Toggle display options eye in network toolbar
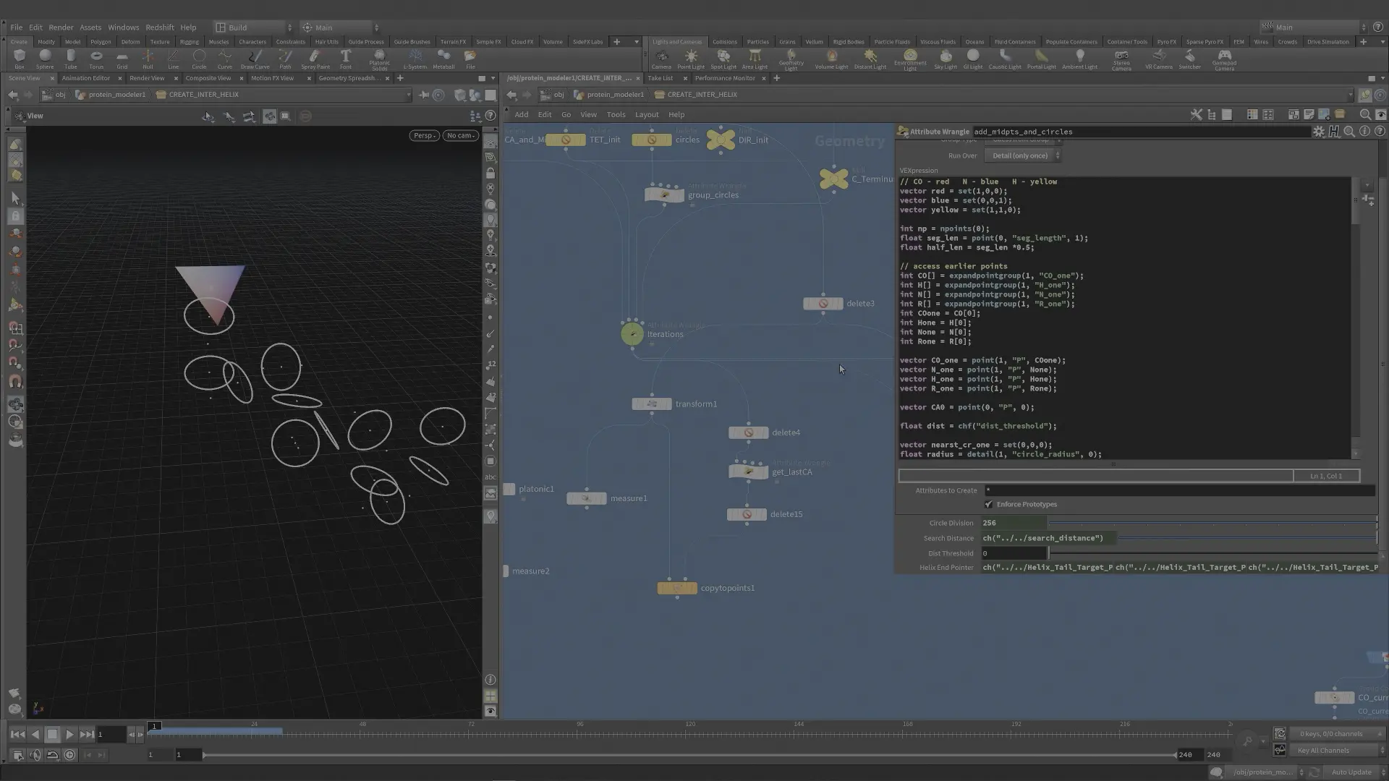Screen dimensions: 1389x781 click(x=1380, y=114)
